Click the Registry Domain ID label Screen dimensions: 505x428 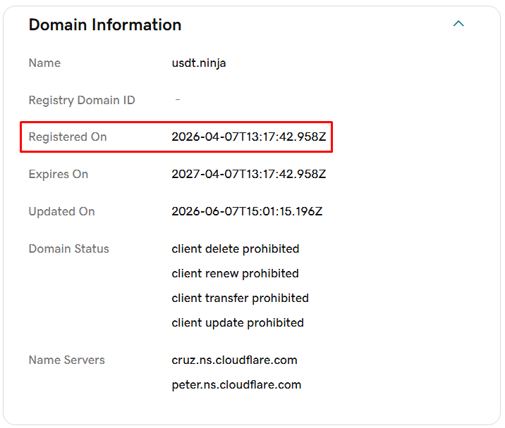[x=82, y=101]
